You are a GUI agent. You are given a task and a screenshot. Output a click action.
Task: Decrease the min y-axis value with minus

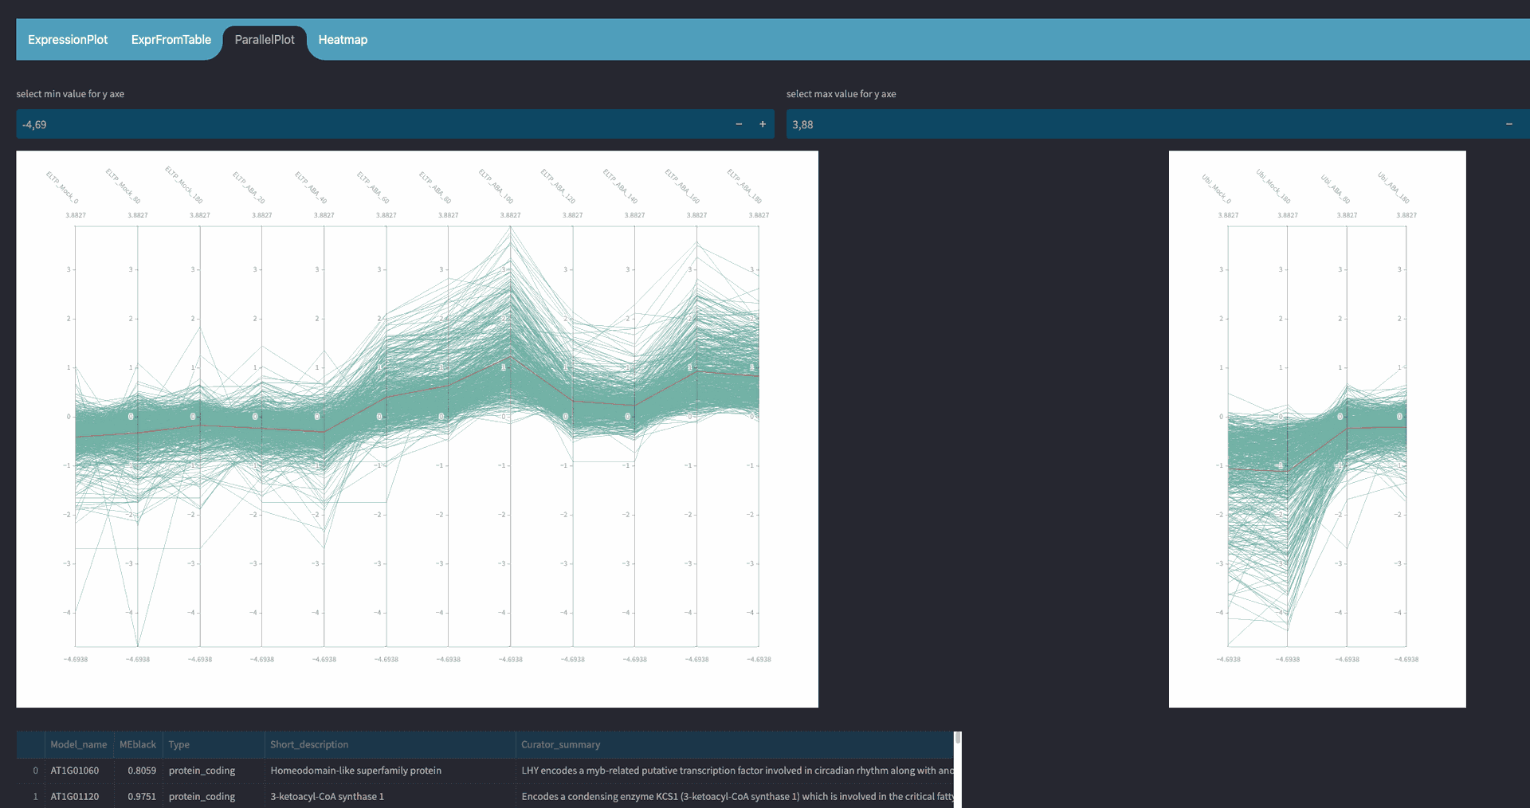tap(739, 124)
